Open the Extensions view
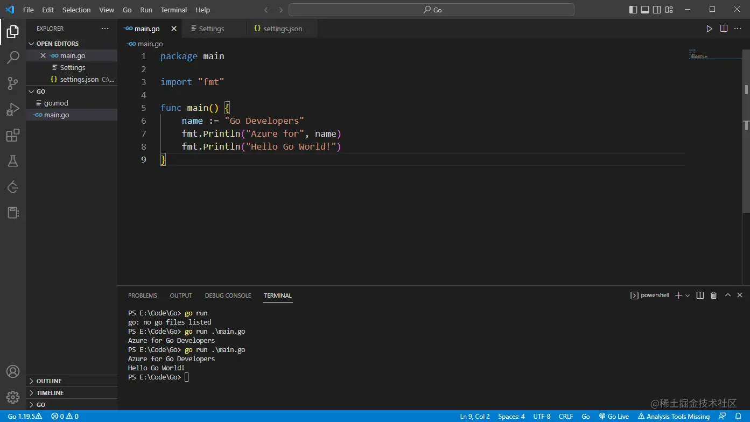The image size is (750, 422). pyautogui.click(x=13, y=135)
